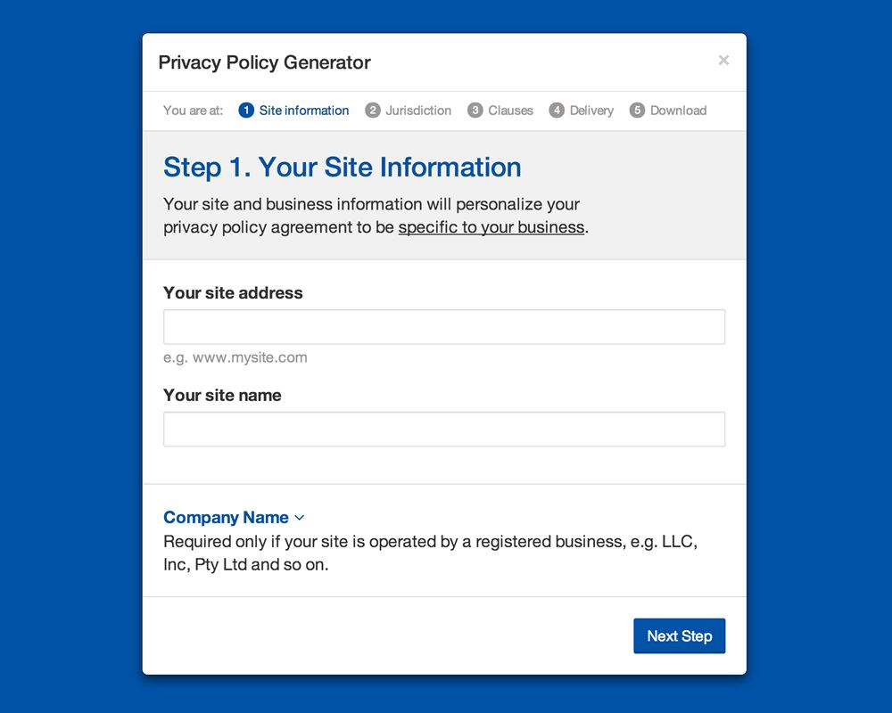Click the numbered circle for Jurisdiction step
892x713 pixels.
point(372,110)
